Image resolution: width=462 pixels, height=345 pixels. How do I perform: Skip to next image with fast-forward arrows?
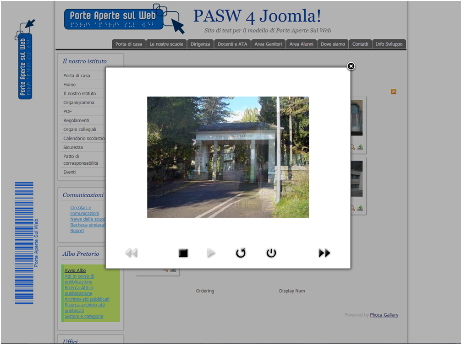point(324,253)
